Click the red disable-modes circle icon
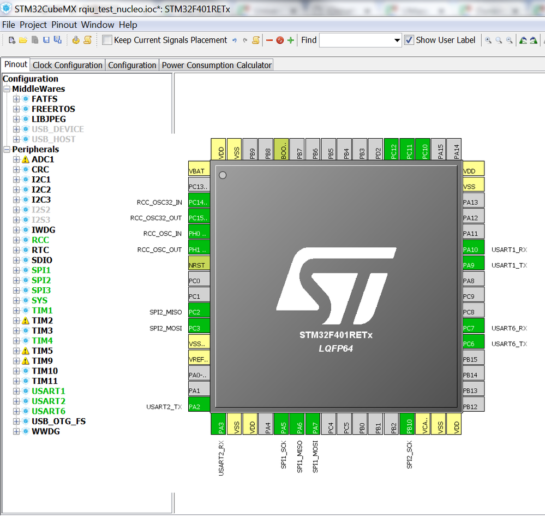The height and width of the screenshot is (516, 545). pyautogui.click(x=280, y=40)
